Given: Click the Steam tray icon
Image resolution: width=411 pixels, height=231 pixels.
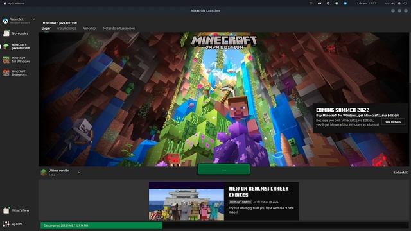Looking at the screenshot, I should pos(328,3).
